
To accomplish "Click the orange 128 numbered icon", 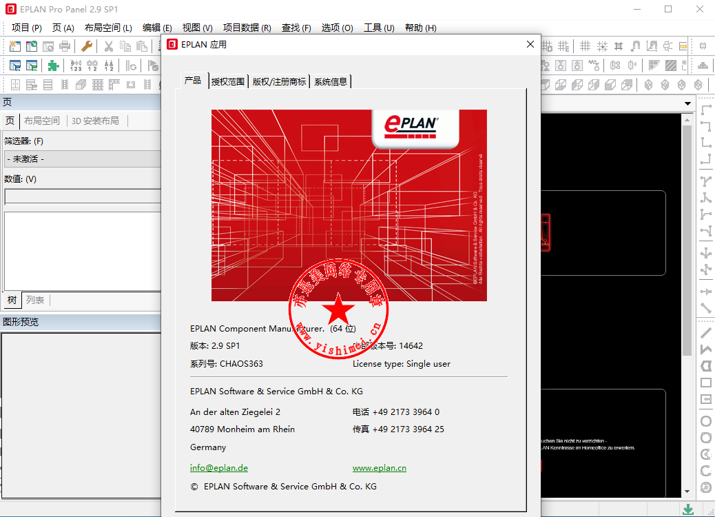I will [683, 46].
